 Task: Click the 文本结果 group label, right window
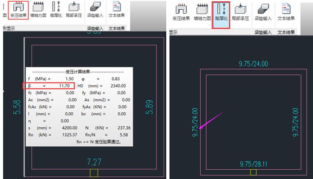pos(286,32)
